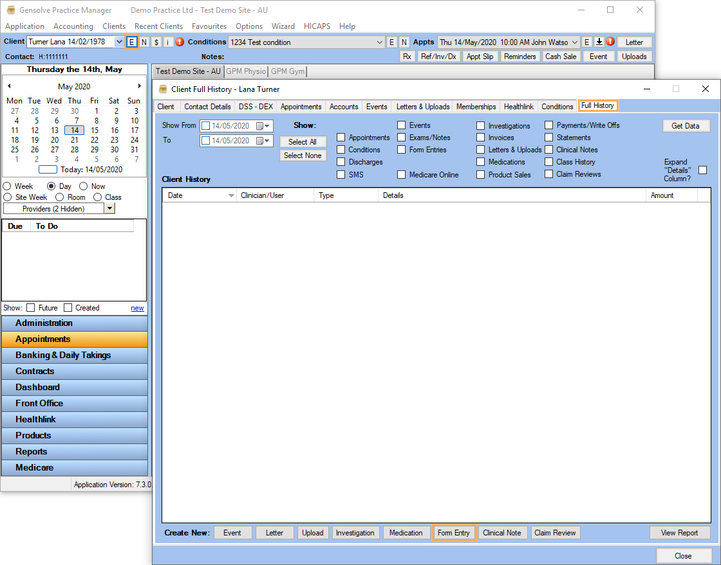
Task: Tick the Expand Details Column checkbox
Action: tap(703, 170)
